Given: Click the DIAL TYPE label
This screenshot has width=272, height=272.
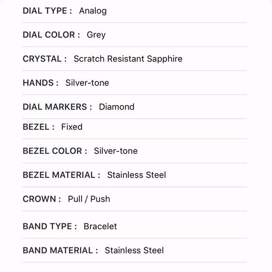Looking at the screenshot, I should tap(47, 11).
